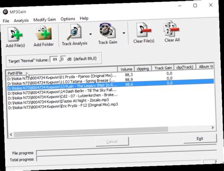Image resolution: width=224 pixels, height=171 pixels.
Task: Sort by Volume column header
Action: 126,69
